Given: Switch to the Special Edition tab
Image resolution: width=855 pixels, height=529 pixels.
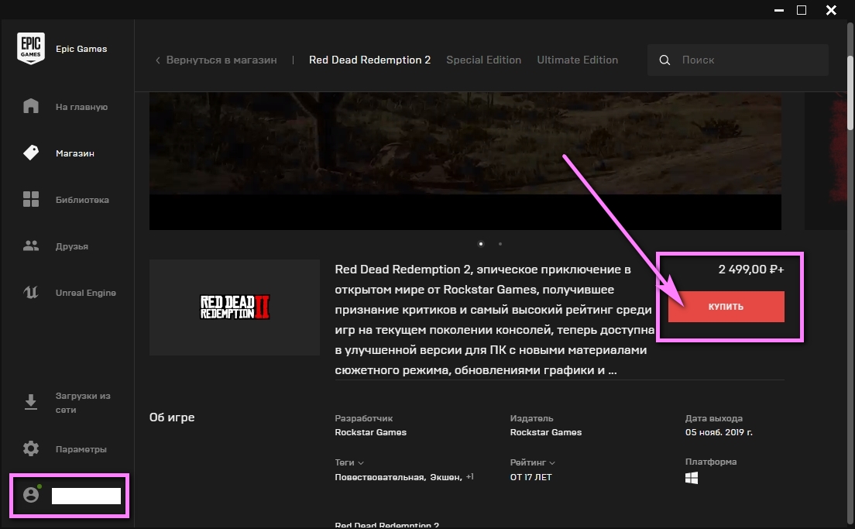Looking at the screenshot, I should [x=483, y=60].
